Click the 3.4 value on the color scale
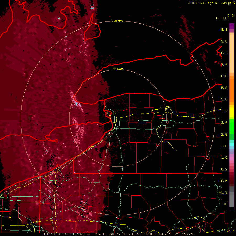 (x=224, y=123)
